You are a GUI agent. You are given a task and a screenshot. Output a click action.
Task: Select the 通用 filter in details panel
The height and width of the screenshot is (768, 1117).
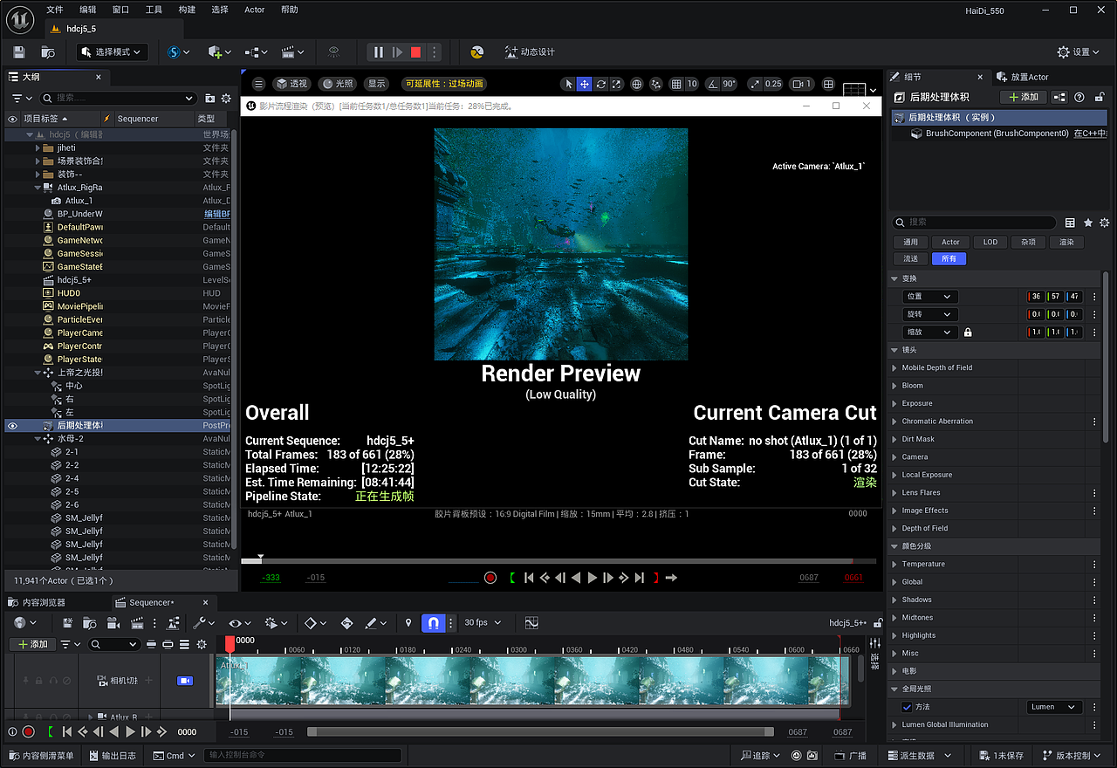910,242
